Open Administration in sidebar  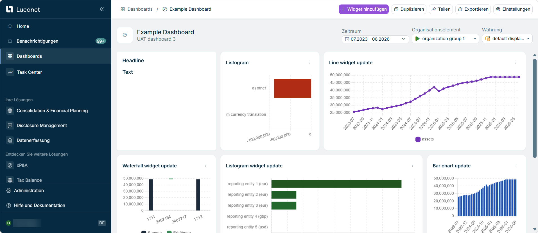pyautogui.click(x=56, y=190)
